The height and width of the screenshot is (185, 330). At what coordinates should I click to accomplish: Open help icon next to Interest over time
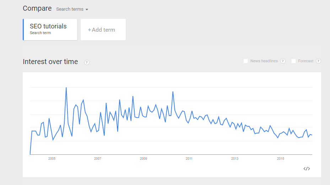(87, 62)
